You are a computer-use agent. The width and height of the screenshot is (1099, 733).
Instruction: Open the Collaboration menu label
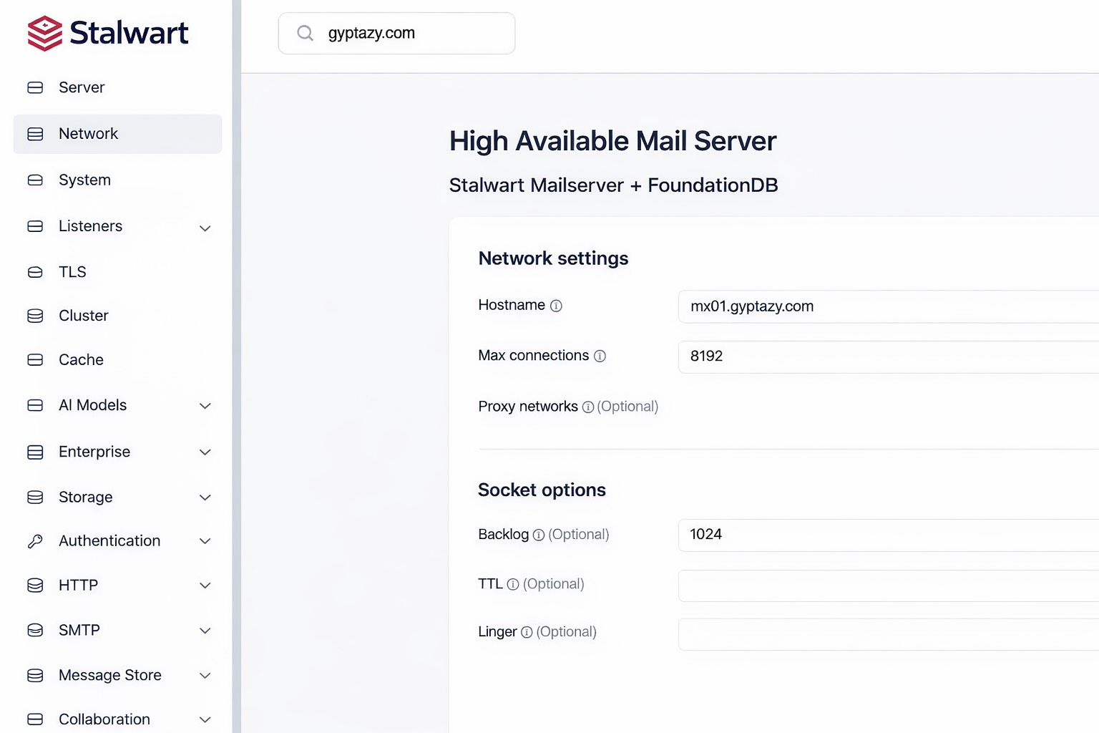[104, 719]
